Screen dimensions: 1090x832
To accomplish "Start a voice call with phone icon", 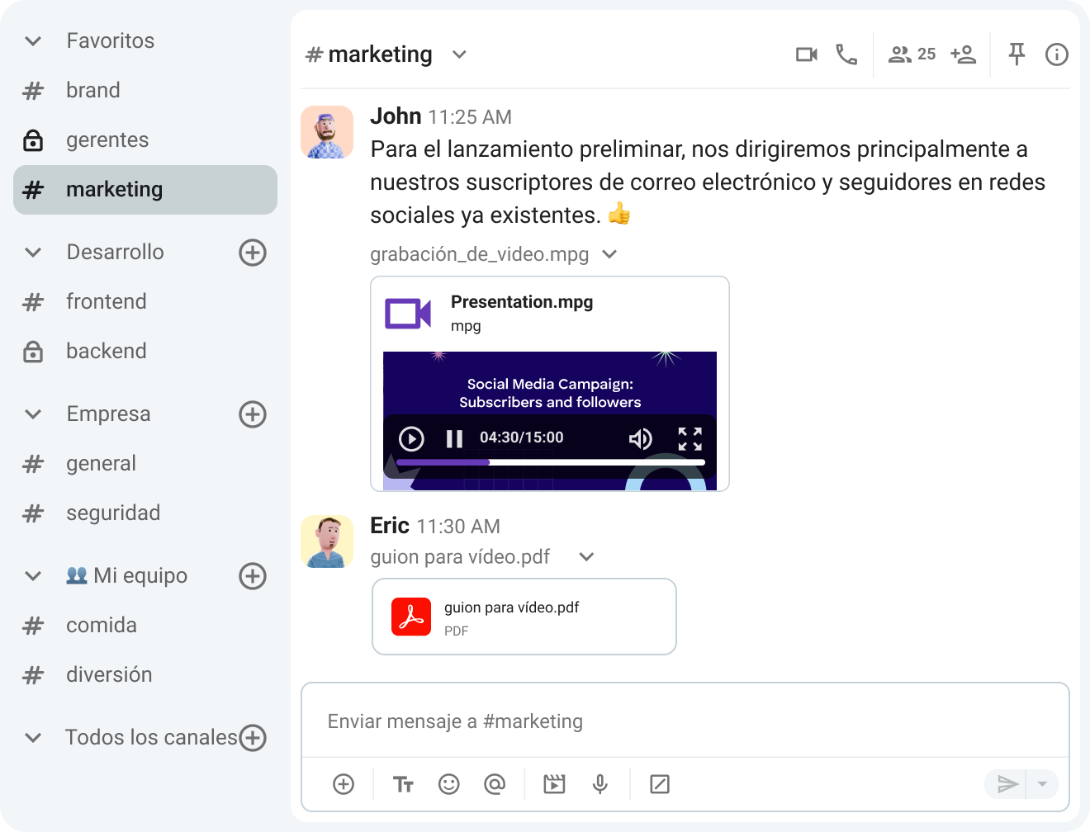I will click(846, 54).
